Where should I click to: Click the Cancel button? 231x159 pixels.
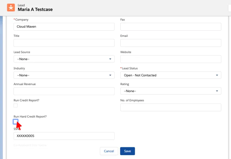(x=109, y=151)
